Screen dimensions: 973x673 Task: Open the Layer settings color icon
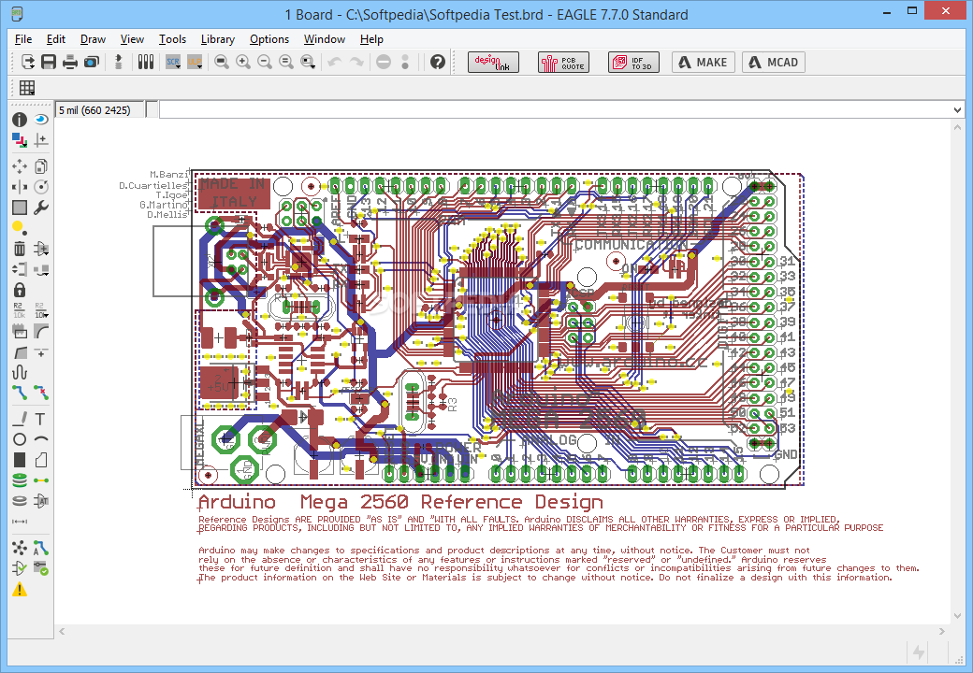coord(20,140)
